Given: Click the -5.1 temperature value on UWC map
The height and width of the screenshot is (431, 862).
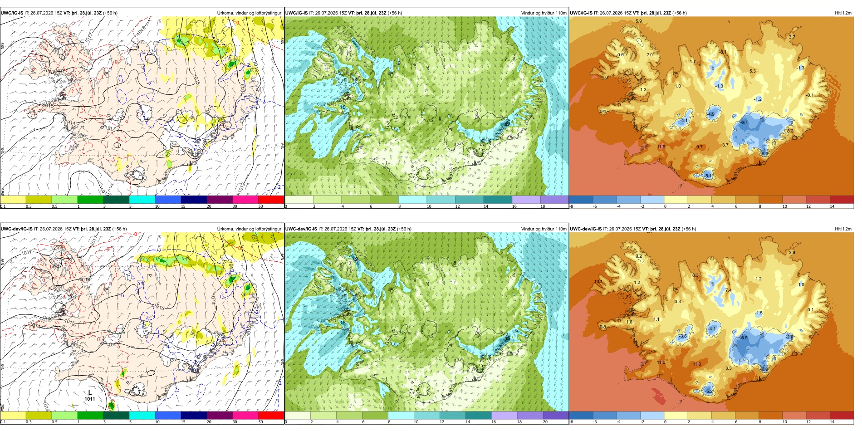Looking at the screenshot, I should coord(708,176).
